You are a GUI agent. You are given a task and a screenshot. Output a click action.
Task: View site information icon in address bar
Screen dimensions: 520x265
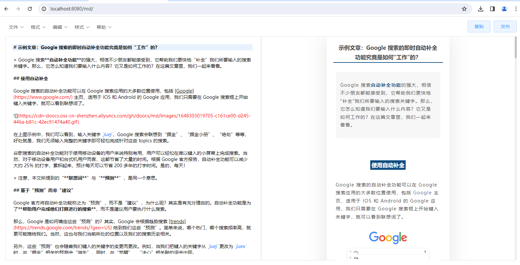pos(44,9)
